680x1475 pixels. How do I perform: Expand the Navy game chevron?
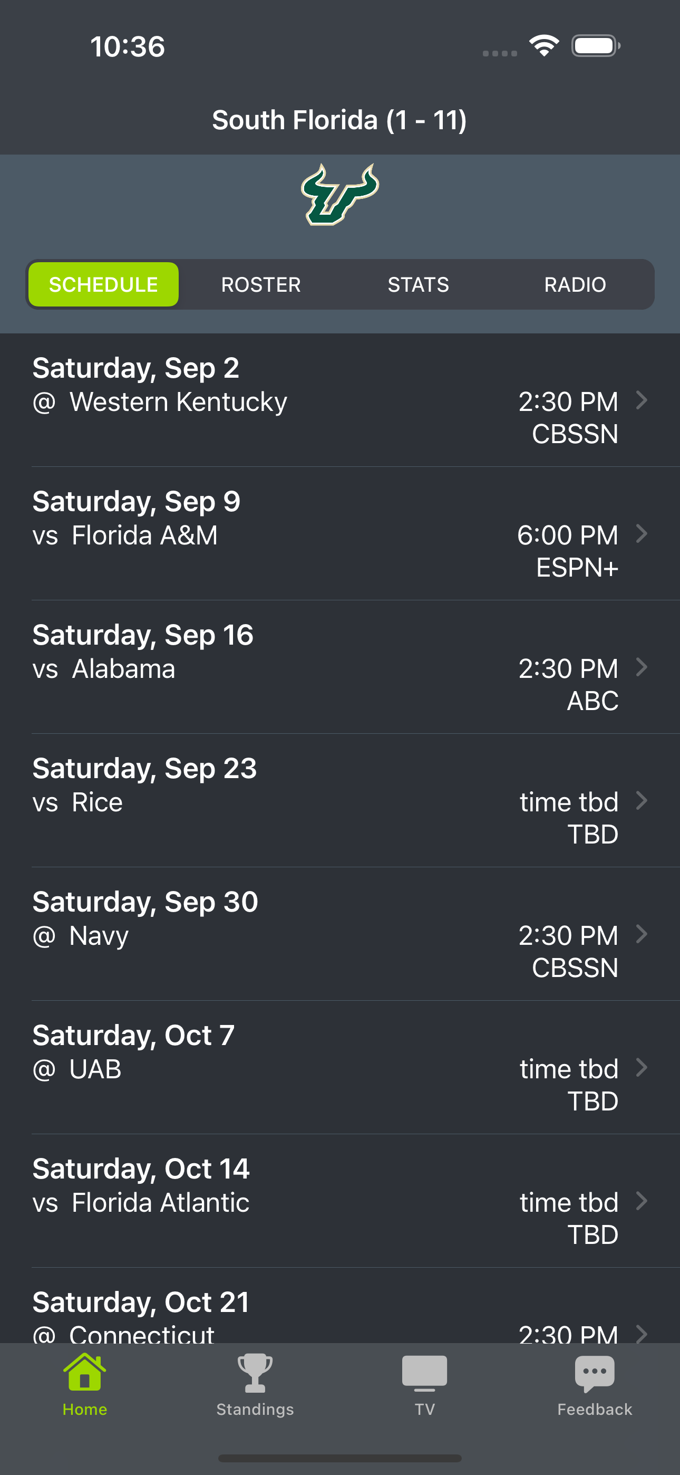642,934
